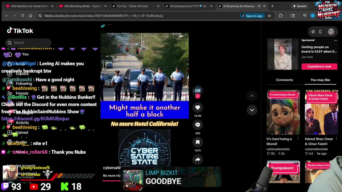Click the playing video of police officers

point(145,67)
